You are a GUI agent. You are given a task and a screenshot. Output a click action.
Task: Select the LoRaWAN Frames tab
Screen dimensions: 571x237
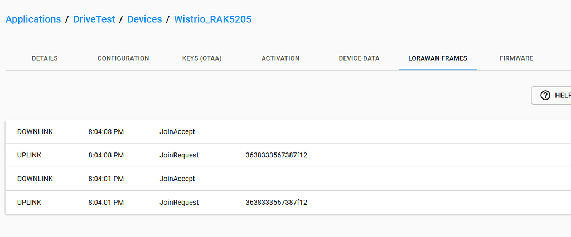[438, 58]
